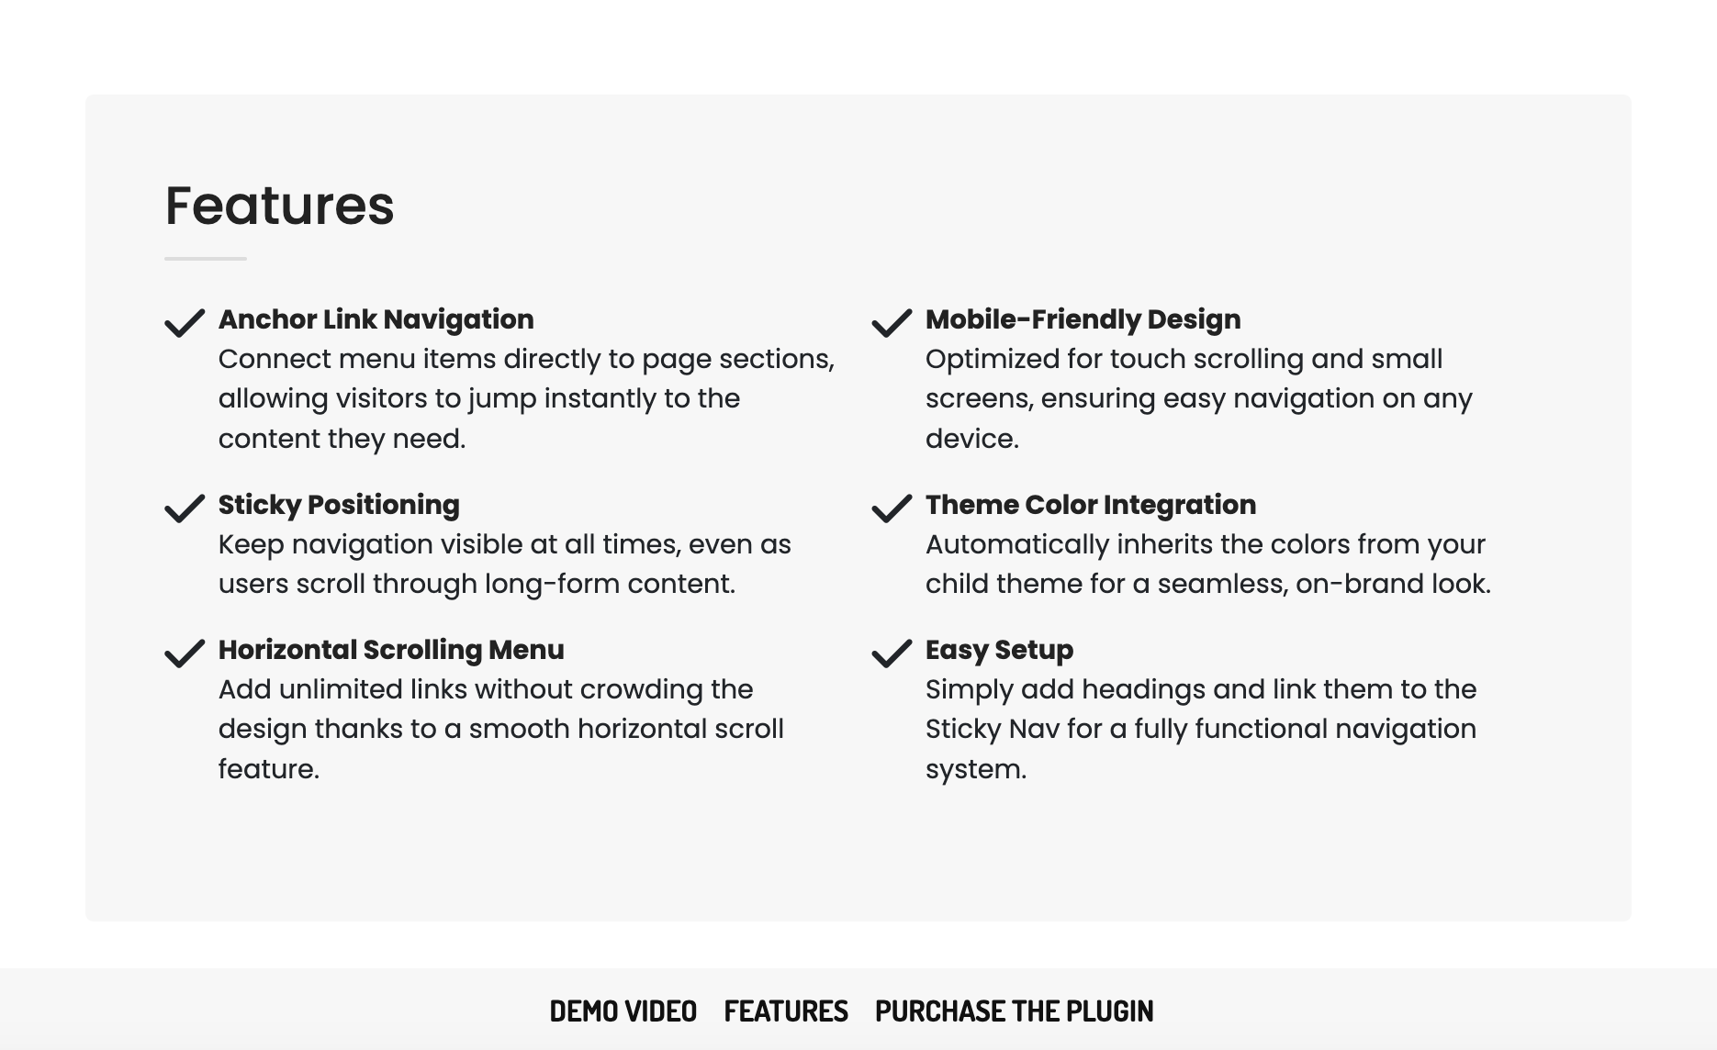The height and width of the screenshot is (1050, 1717).
Task: Click the Theme Color Integration title
Action: tap(1091, 505)
